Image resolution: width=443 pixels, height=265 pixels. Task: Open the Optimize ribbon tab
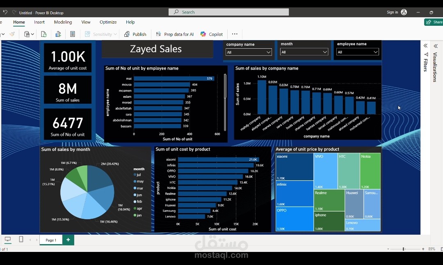click(108, 22)
